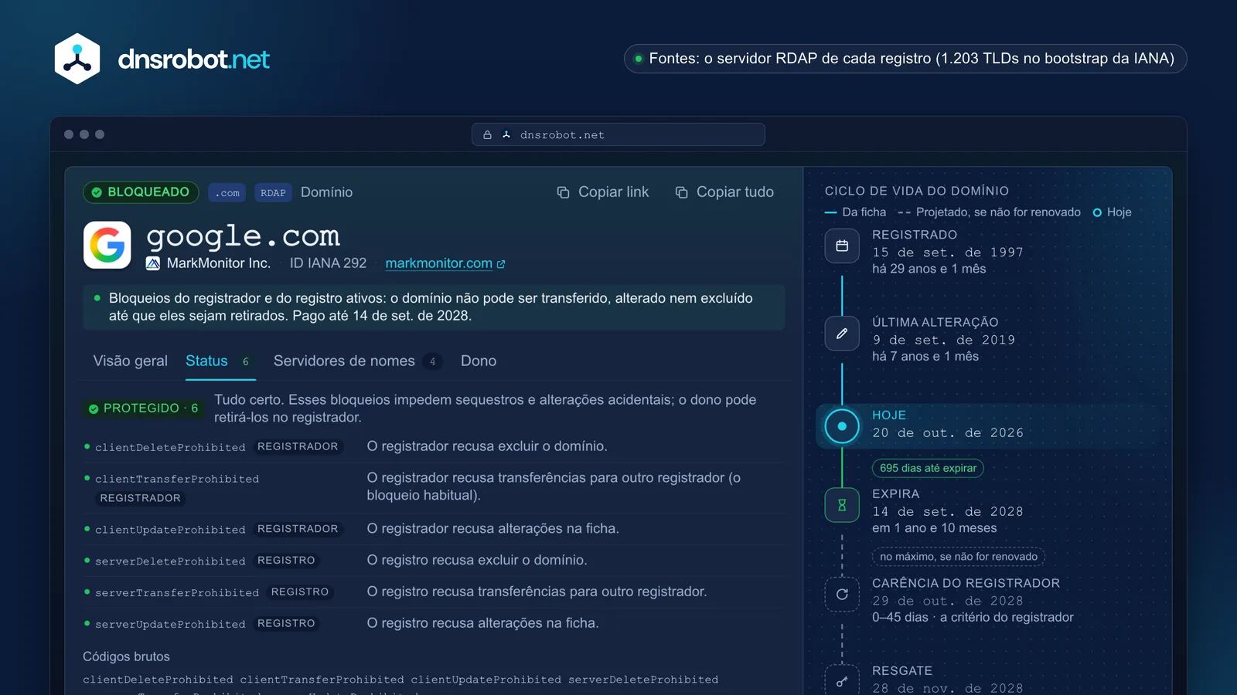Click clientTransferProhibited status code text
Image resolution: width=1237 pixels, height=695 pixels.
(177, 479)
